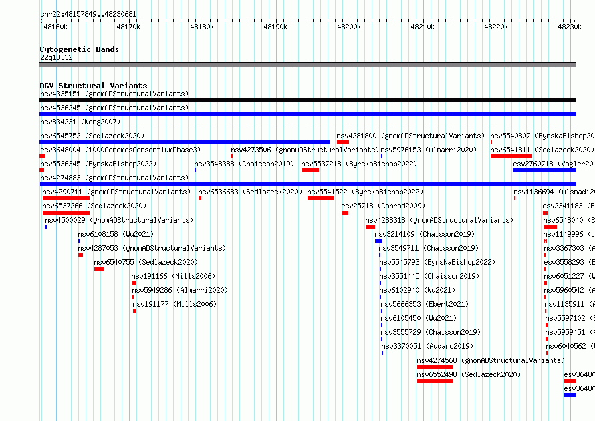
Task: Open esv25718 (Conrad2009) variant
Action: tap(383, 206)
